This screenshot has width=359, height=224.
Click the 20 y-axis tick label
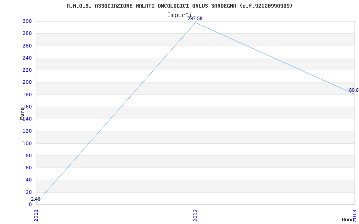(x=28, y=192)
